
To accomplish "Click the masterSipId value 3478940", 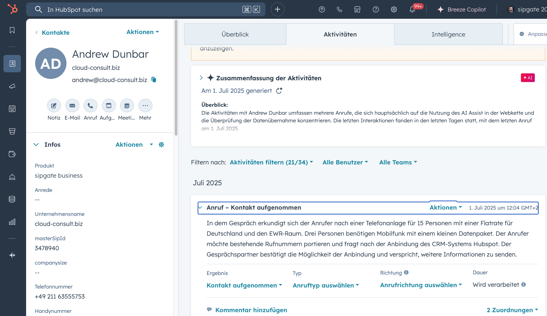I will 47,248.
